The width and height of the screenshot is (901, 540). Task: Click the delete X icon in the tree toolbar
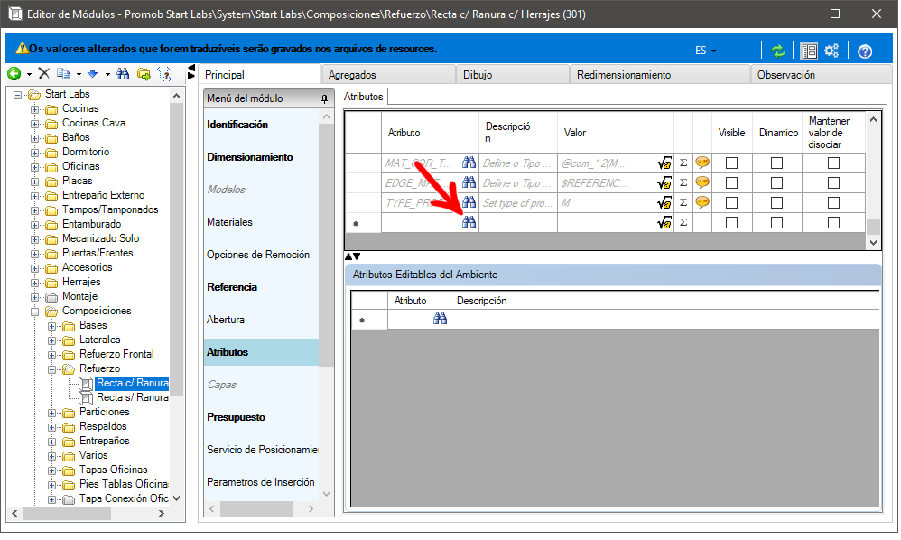click(x=43, y=74)
